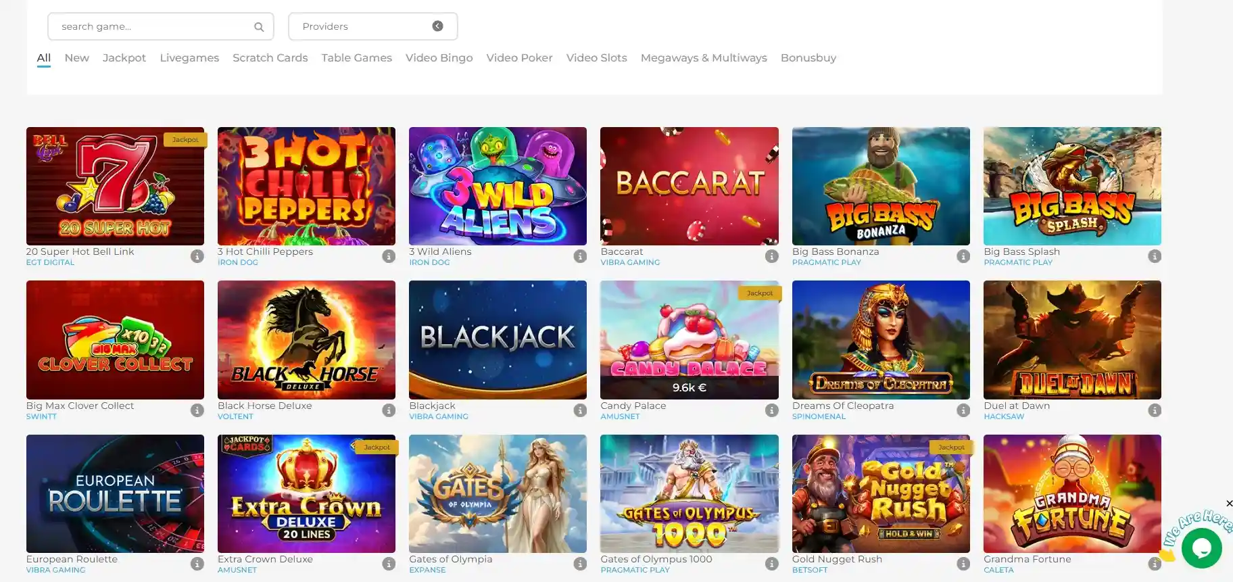Open Duel at Dawn thumbnail
The height and width of the screenshot is (582, 1233).
coord(1072,340)
